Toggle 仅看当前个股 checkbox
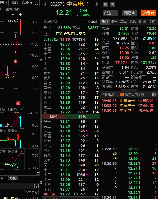 [x=122, y=95]
